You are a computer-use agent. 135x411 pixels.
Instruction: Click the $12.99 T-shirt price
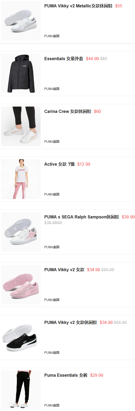click(84, 164)
